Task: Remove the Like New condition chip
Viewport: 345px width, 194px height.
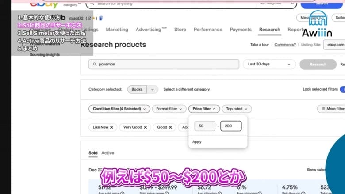Action: pyautogui.click(x=111, y=127)
